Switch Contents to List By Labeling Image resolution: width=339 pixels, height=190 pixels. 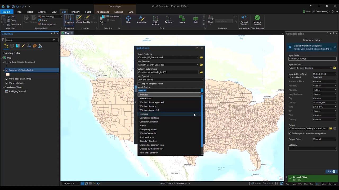pyautogui.click(x=35, y=46)
